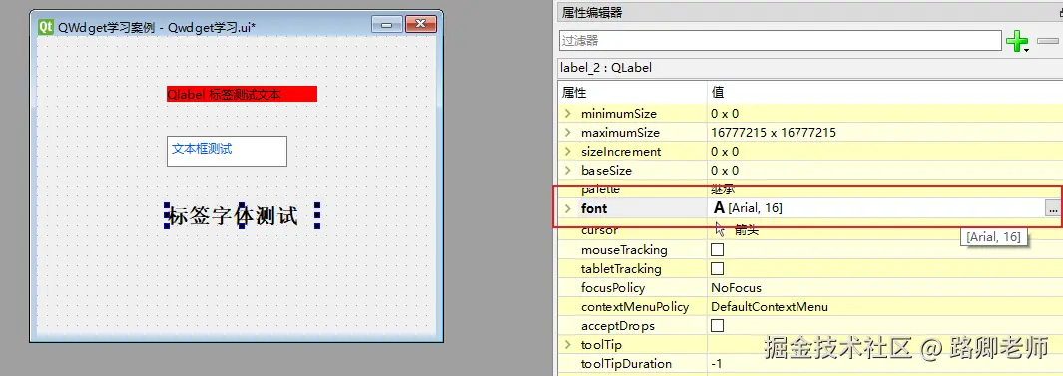The width and height of the screenshot is (1063, 376).
Task: Select the contextMenuPolicy property name
Action: pos(635,307)
